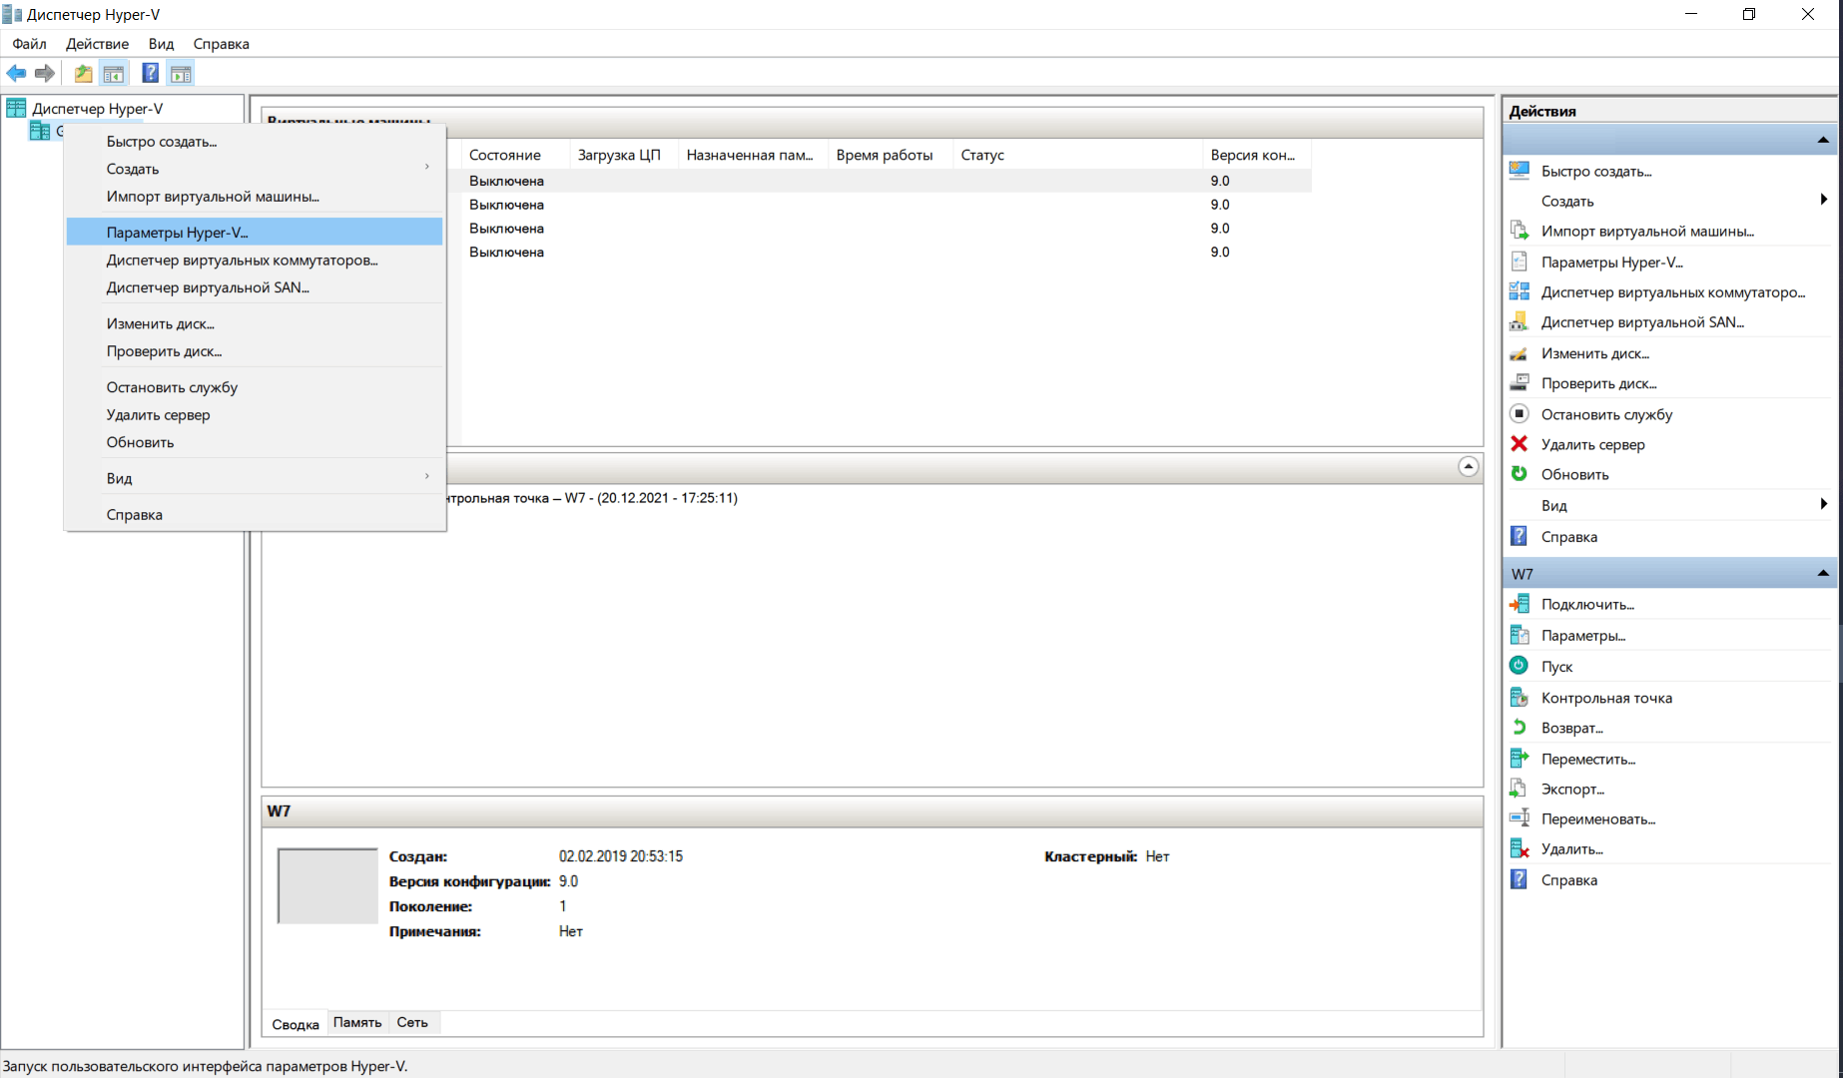Viewport: 1843px width, 1078px height.
Task: Click Edit Disk icon in Actions pane
Action: pos(1520,353)
